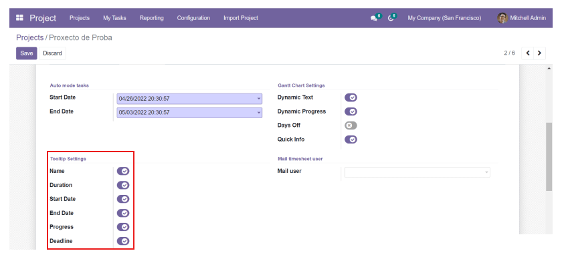Toggle the tooltip Name switch
The height and width of the screenshot is (257, 562).
[x=123, y=171]
